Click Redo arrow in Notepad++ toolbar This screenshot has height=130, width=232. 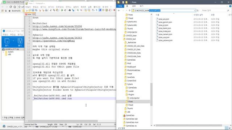(x=65, y=10)
